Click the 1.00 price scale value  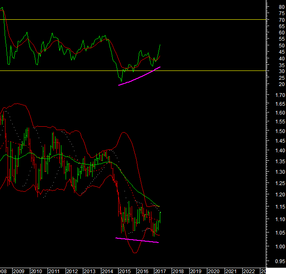tap(280, 247)
